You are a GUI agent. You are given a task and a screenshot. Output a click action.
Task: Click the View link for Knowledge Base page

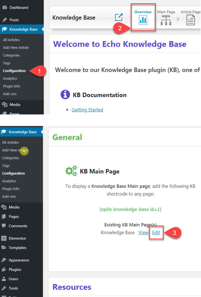click(143, 233)
